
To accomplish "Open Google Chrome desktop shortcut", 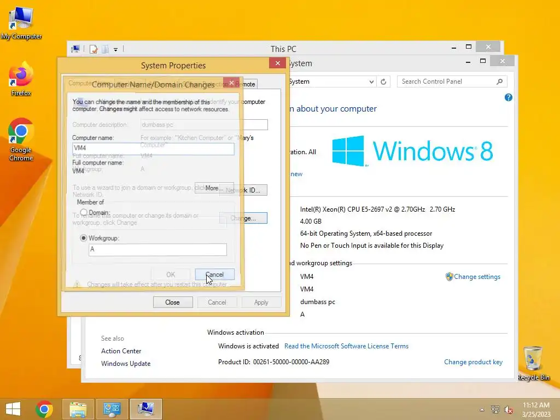I will pos(21,139).
